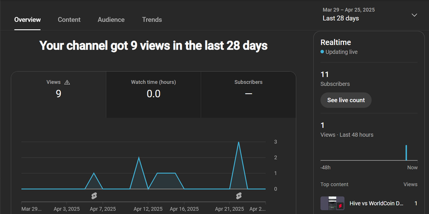Click the Shorts marker icon near Apr 7
Viewport: 429px width, 214px height.
coord(94,196)
